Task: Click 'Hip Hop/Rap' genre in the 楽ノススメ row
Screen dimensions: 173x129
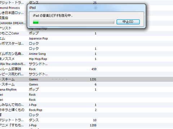Action: pos(38,59)
